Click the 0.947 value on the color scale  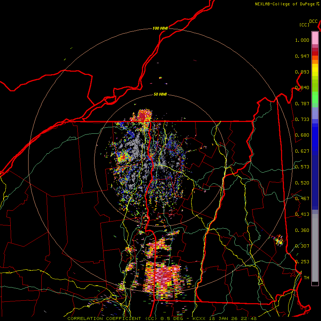click(302, 56)
